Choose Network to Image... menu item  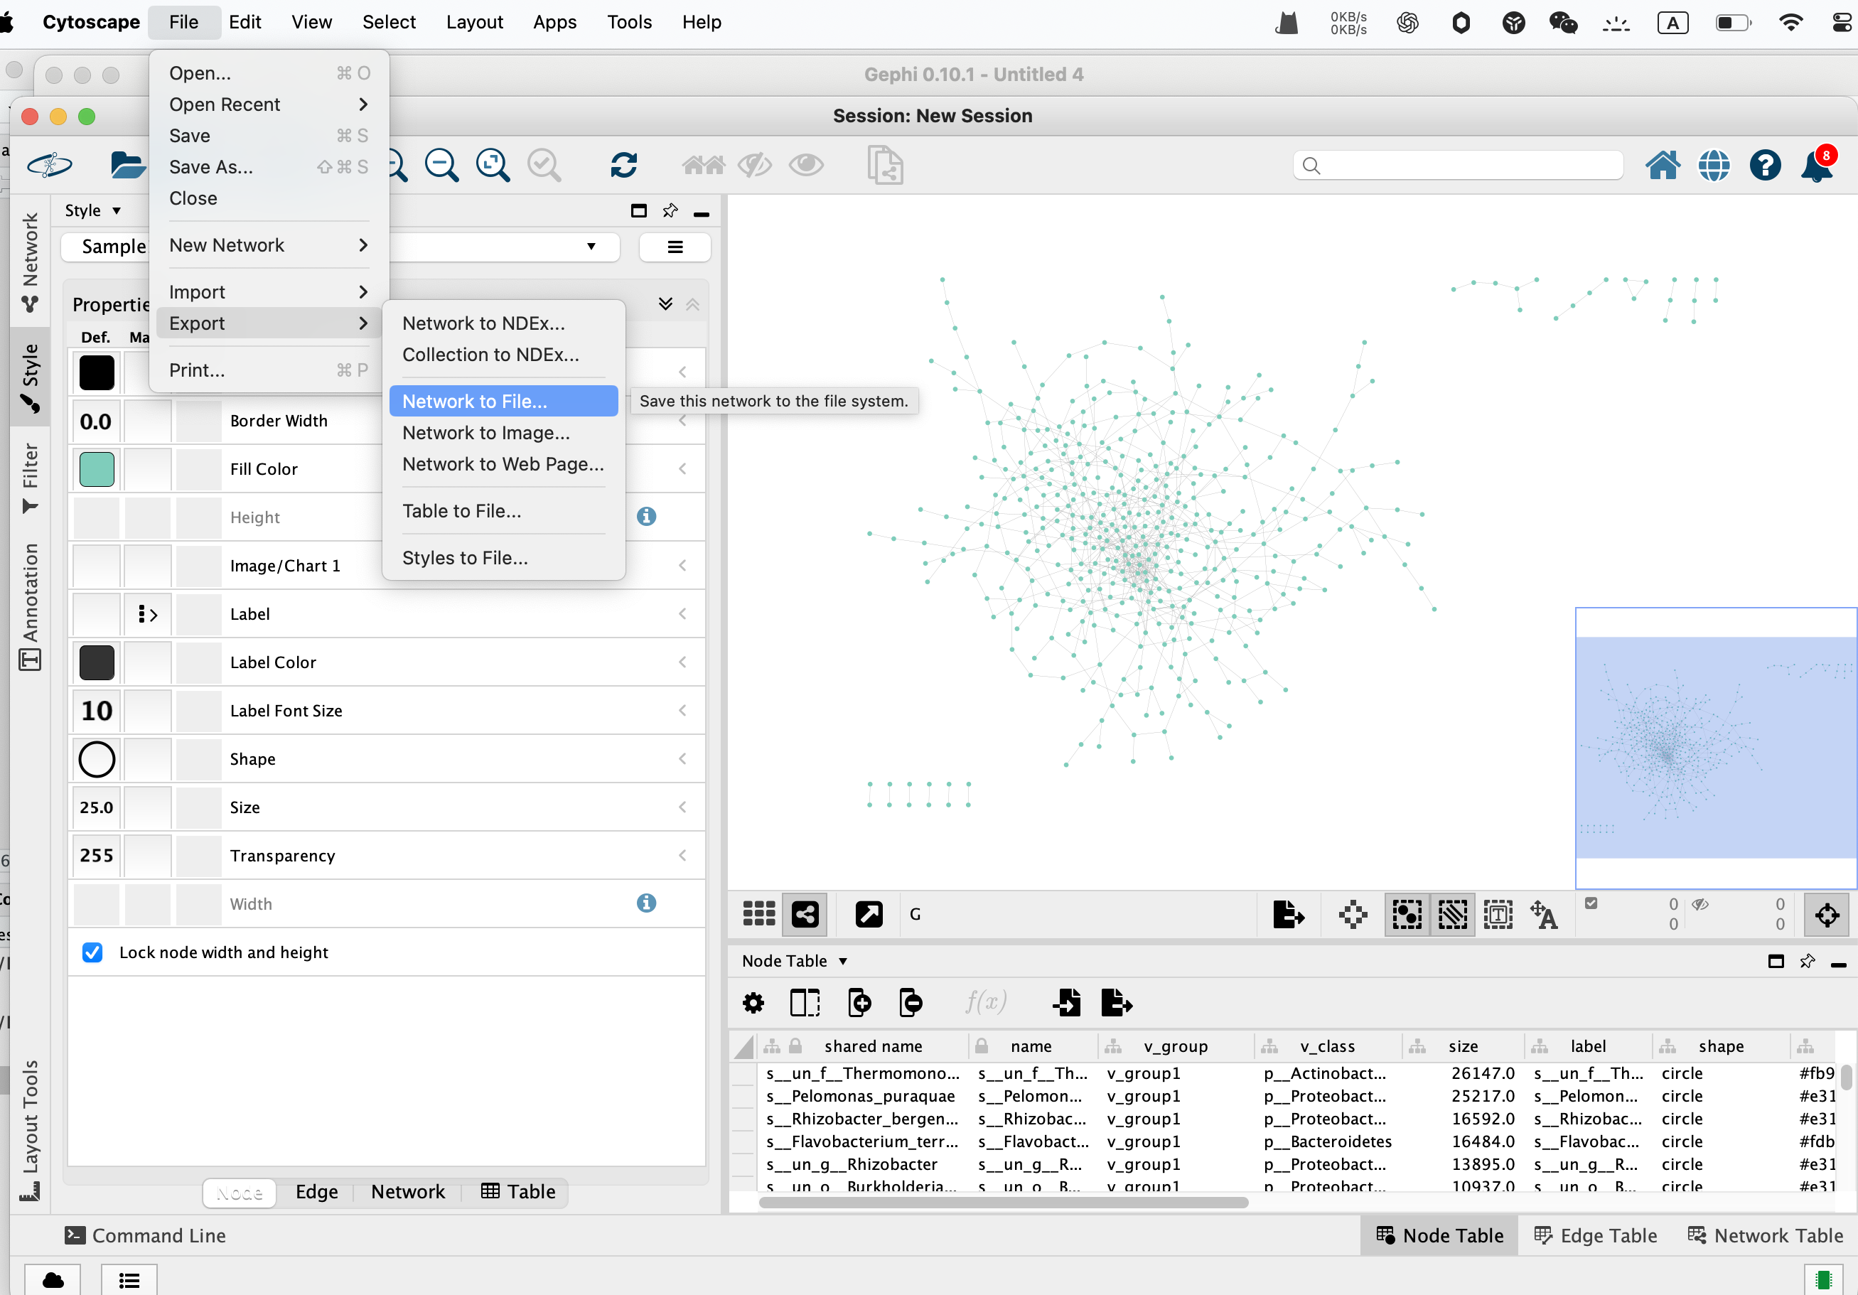click(x=503, y=433)
